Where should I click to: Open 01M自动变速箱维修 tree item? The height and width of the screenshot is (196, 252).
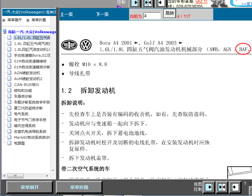pyautogui.click(x=30, y=61)
